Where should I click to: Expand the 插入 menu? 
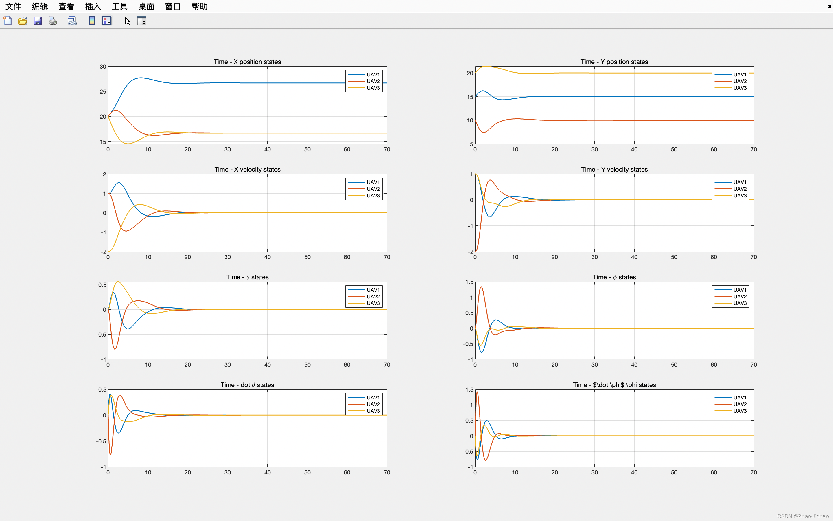point(93,6)
